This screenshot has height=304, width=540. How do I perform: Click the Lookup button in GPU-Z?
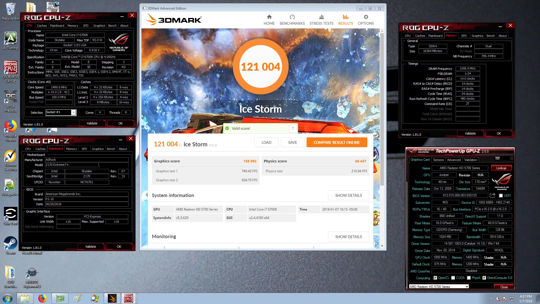click(x=501, y=168)
